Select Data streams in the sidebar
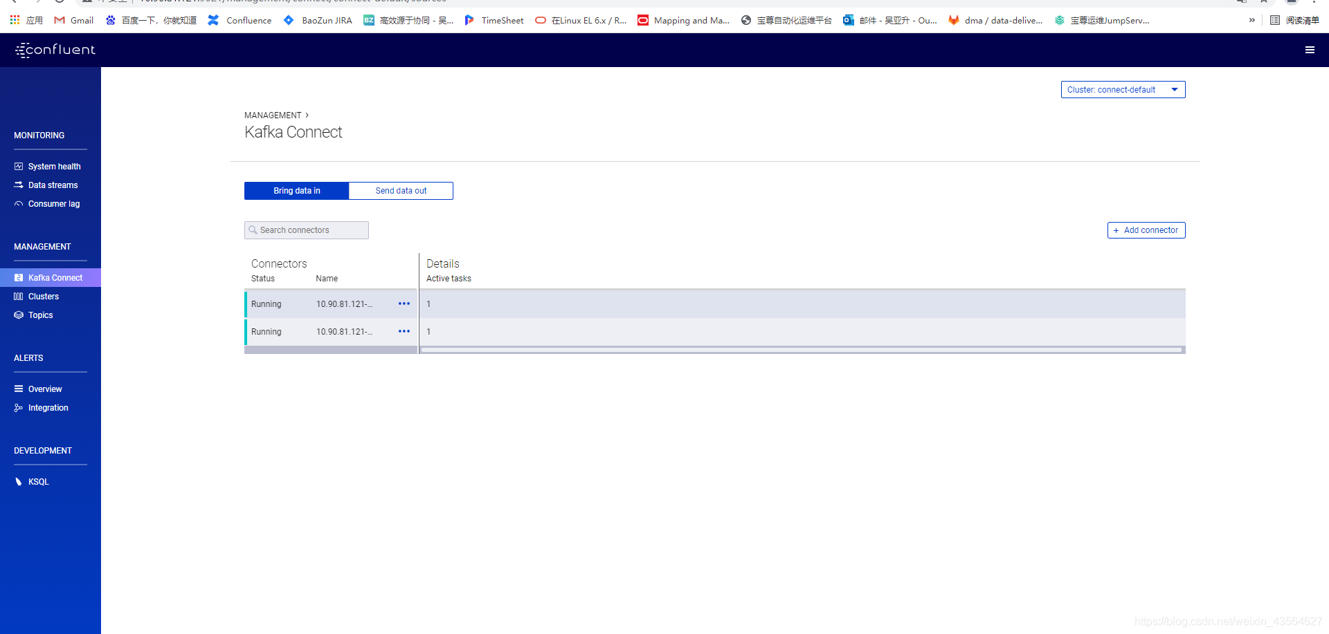Viewport: 1329px width, 634px height. pyautogui.click(x=53, y=185)
